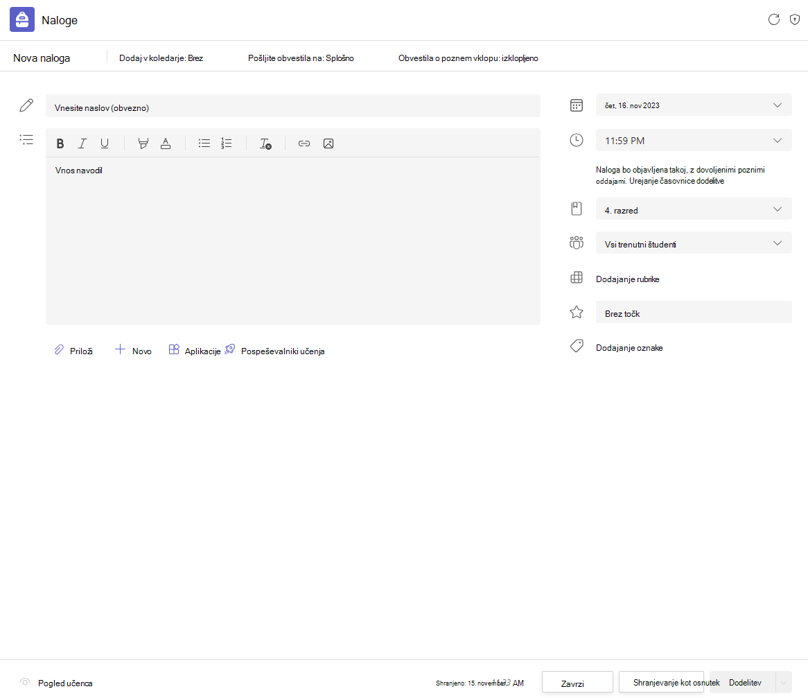Expand the due date dropdown
Viewport: 808px width, 698px height.
[694, 105]
